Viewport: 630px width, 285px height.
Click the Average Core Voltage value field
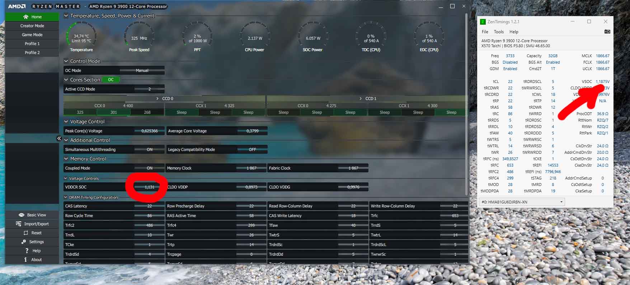(253, 131)
